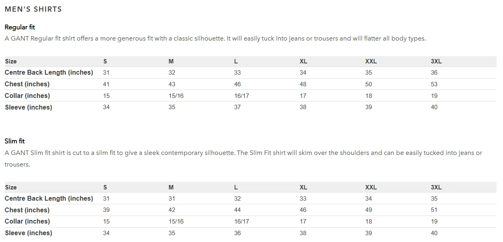Select the Slim fit section title
The image size is (503, 242).
(x=15, y=141)
